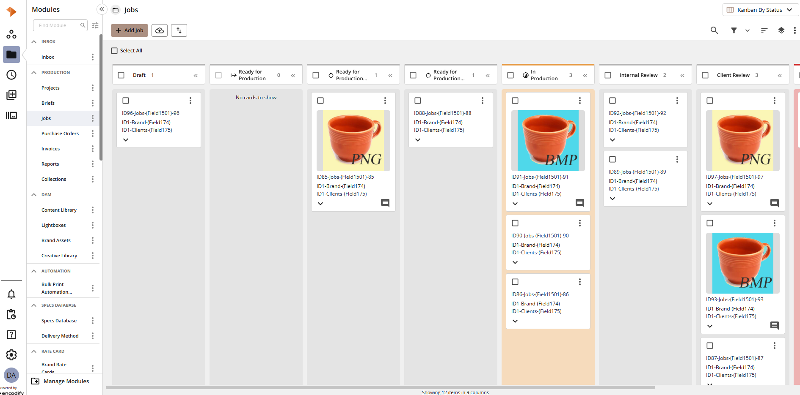Expand details of card ID96-Jobs

coord(126,140)
